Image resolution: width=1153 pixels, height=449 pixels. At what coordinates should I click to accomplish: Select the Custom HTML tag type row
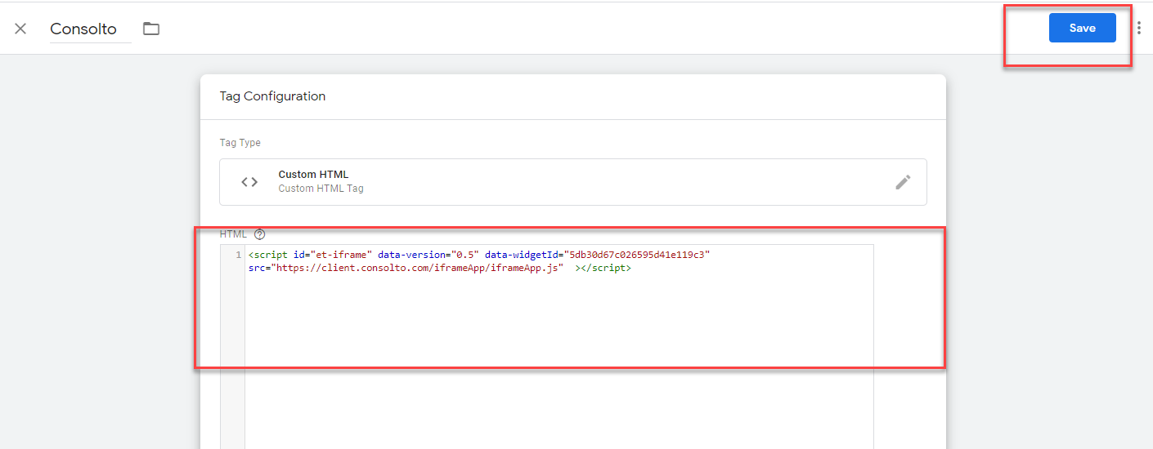[x=572, y=181]
